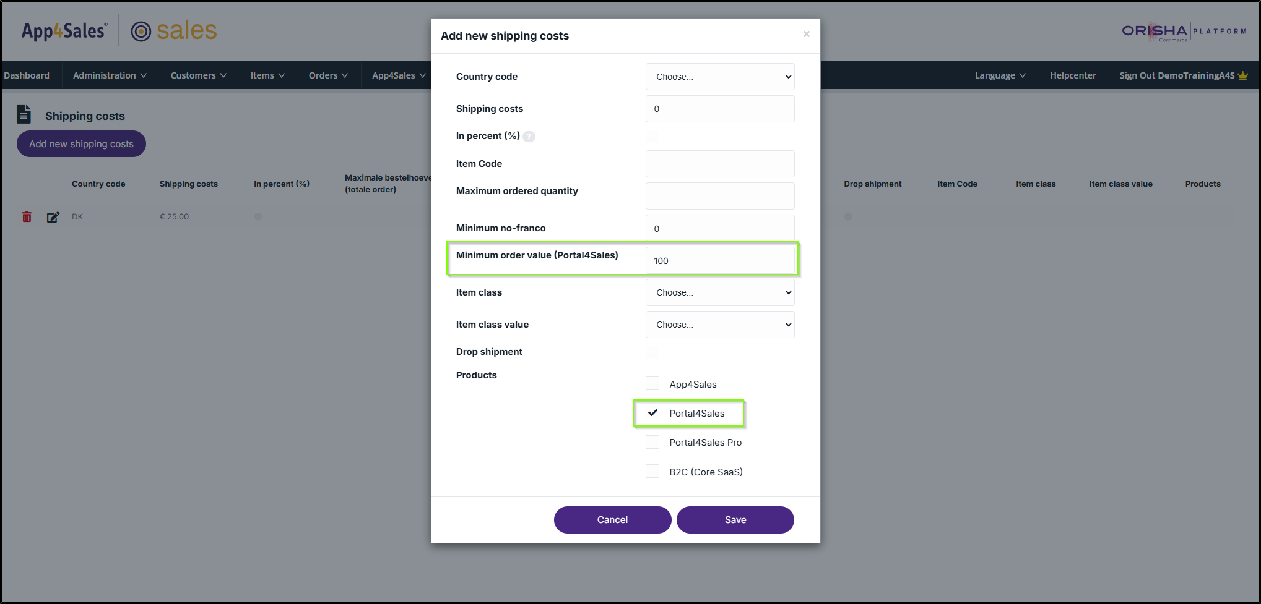This screenshot has width=1261, height=604.
Task: Click the DK country code cell
Action: [x=77, y=217]
